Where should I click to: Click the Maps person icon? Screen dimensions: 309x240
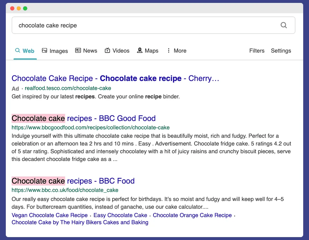click(x=140, y=50)
